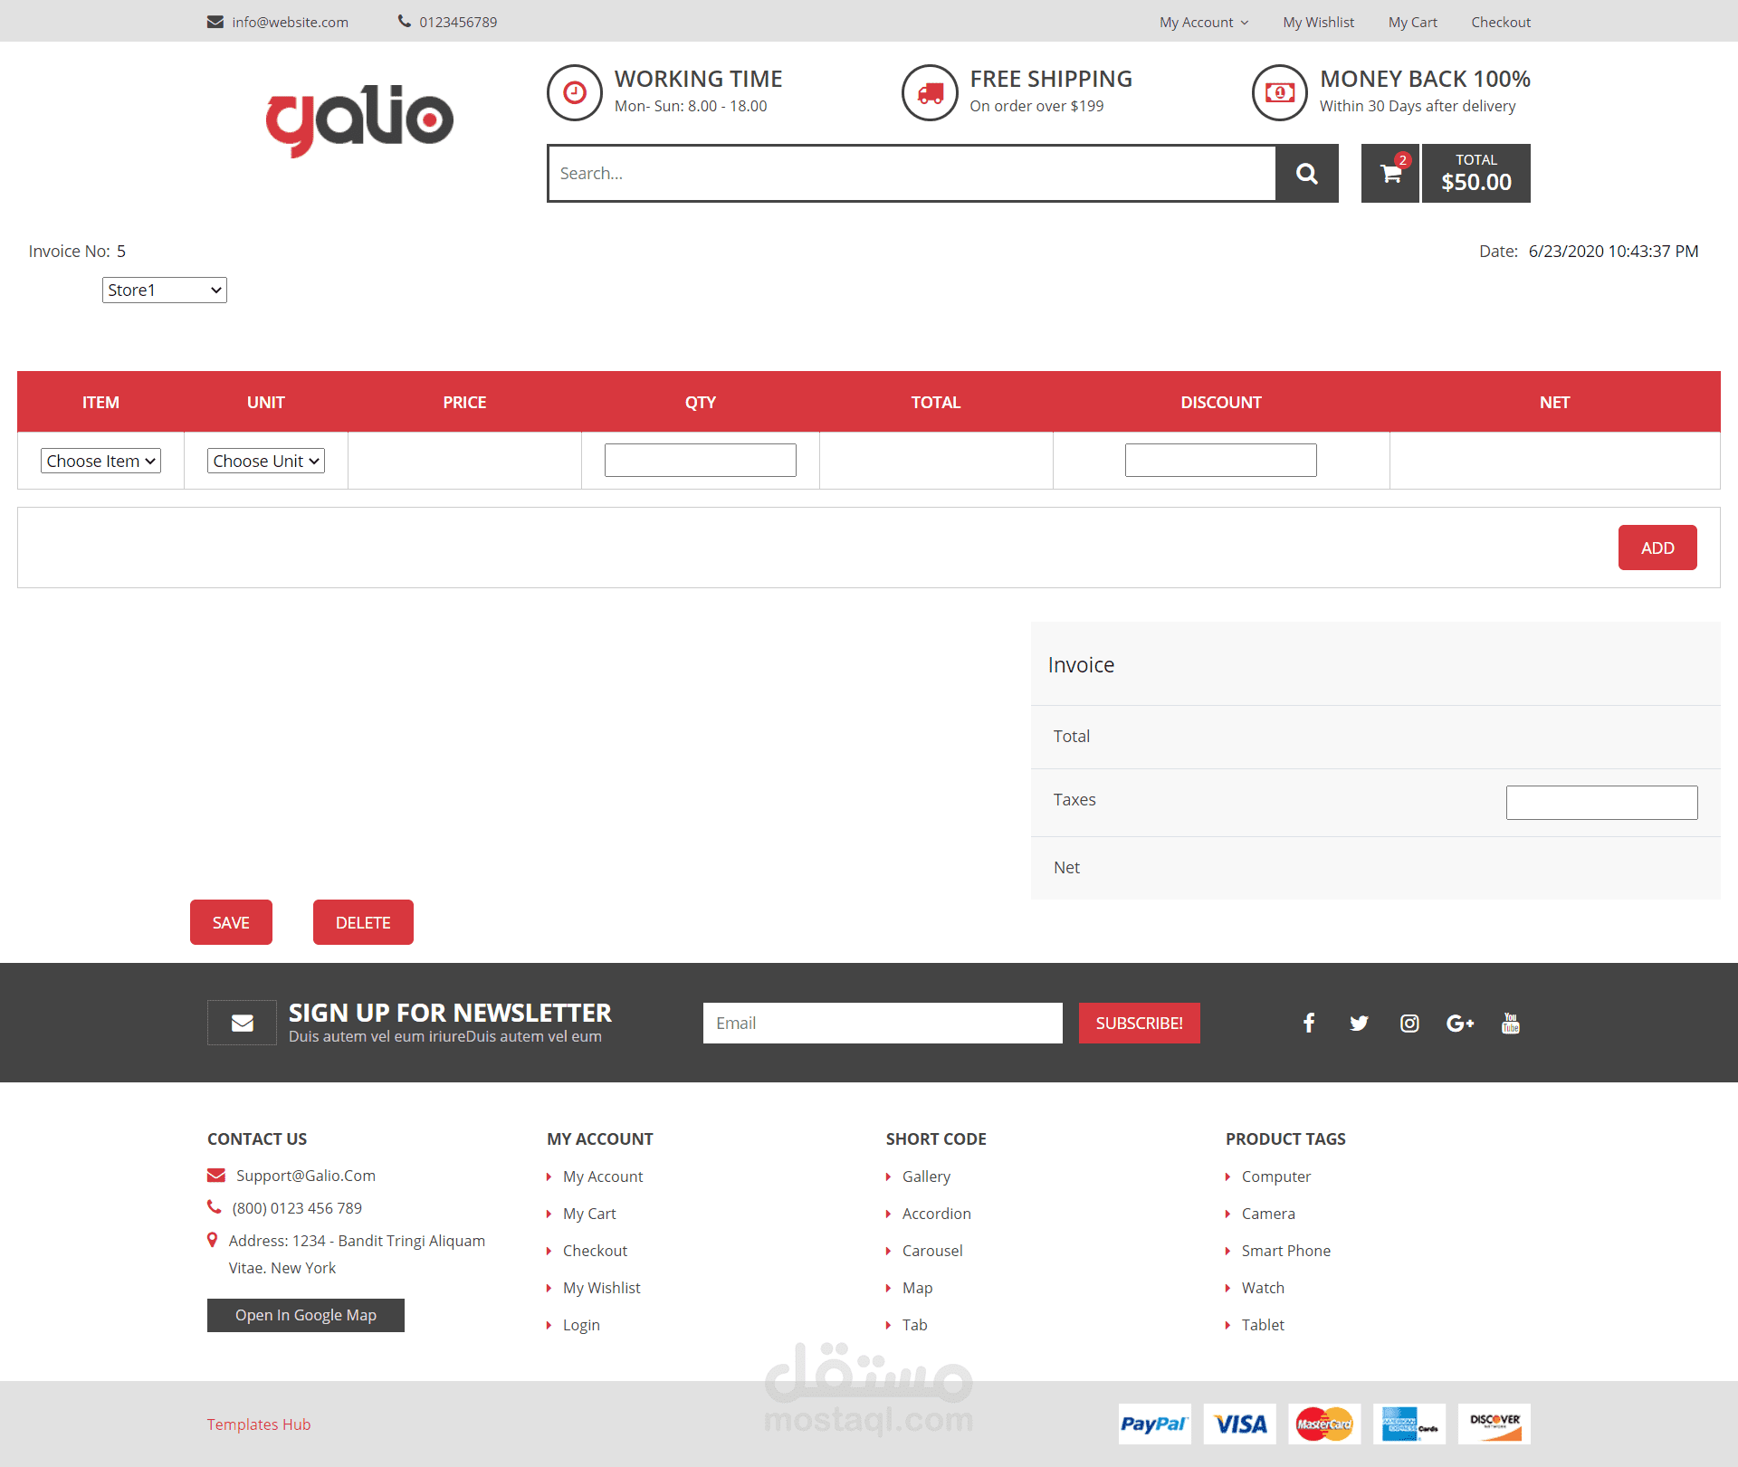Click the Taxes input field
This screenshot has height=1467, width=1738.
[x=1601, y=802]
